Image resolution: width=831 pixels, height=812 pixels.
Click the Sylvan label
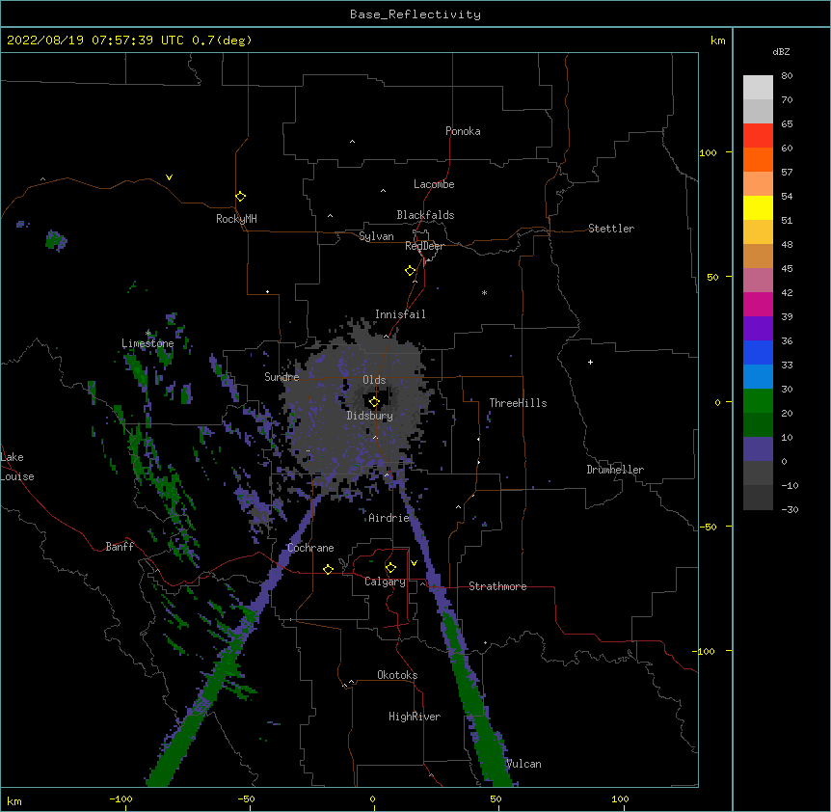(x=376, y=236)
